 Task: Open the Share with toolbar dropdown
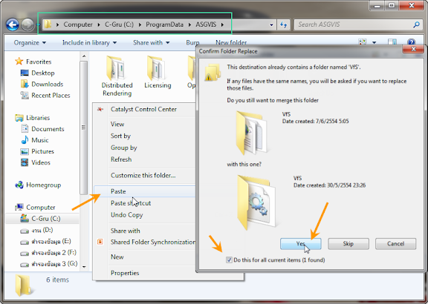point(152,42)
